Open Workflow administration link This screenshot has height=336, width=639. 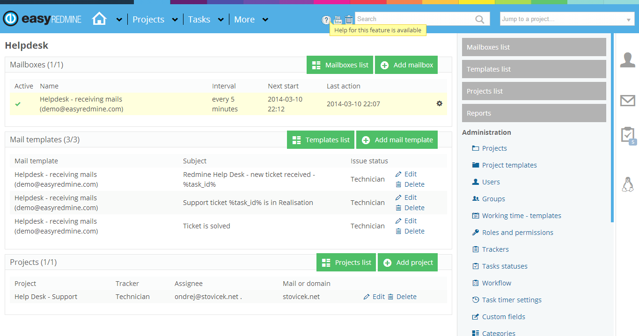click(x=497, y=283)
